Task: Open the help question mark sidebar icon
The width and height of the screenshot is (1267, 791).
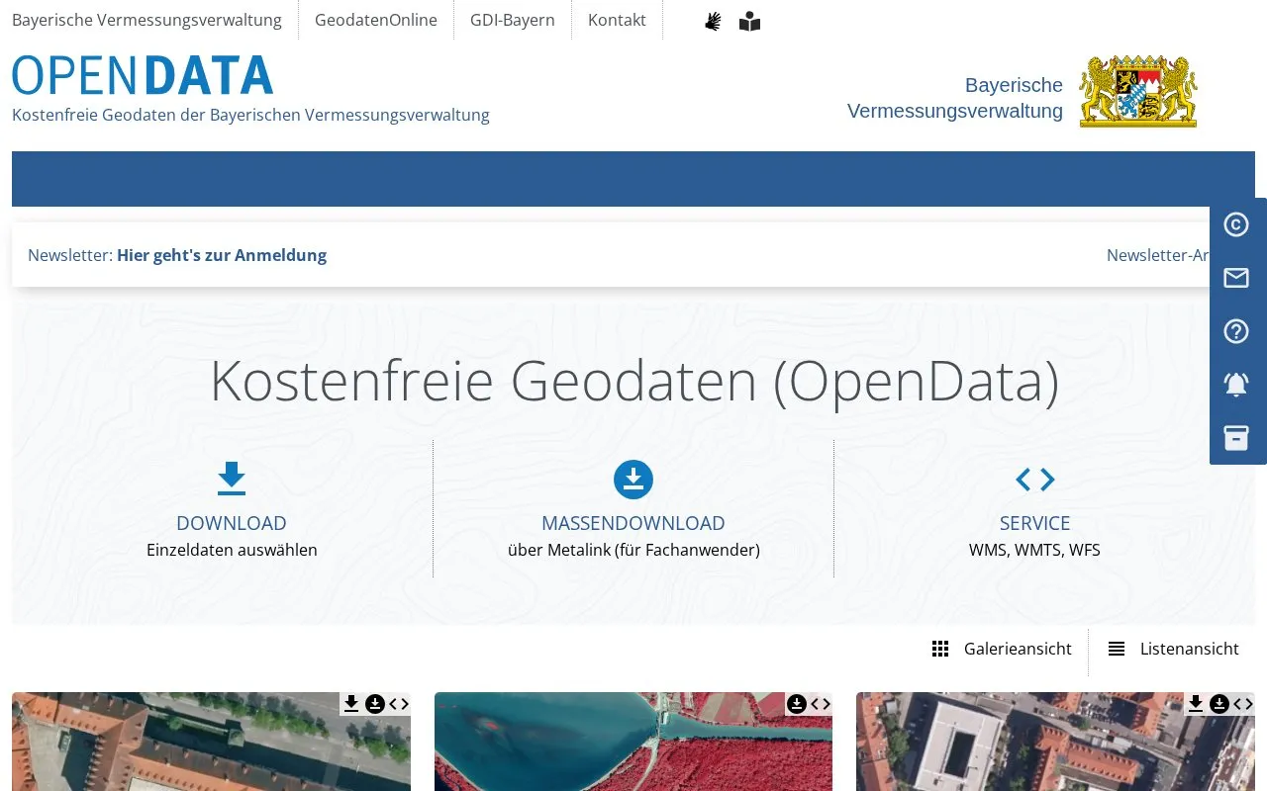Action: (x=1236, y=331)
